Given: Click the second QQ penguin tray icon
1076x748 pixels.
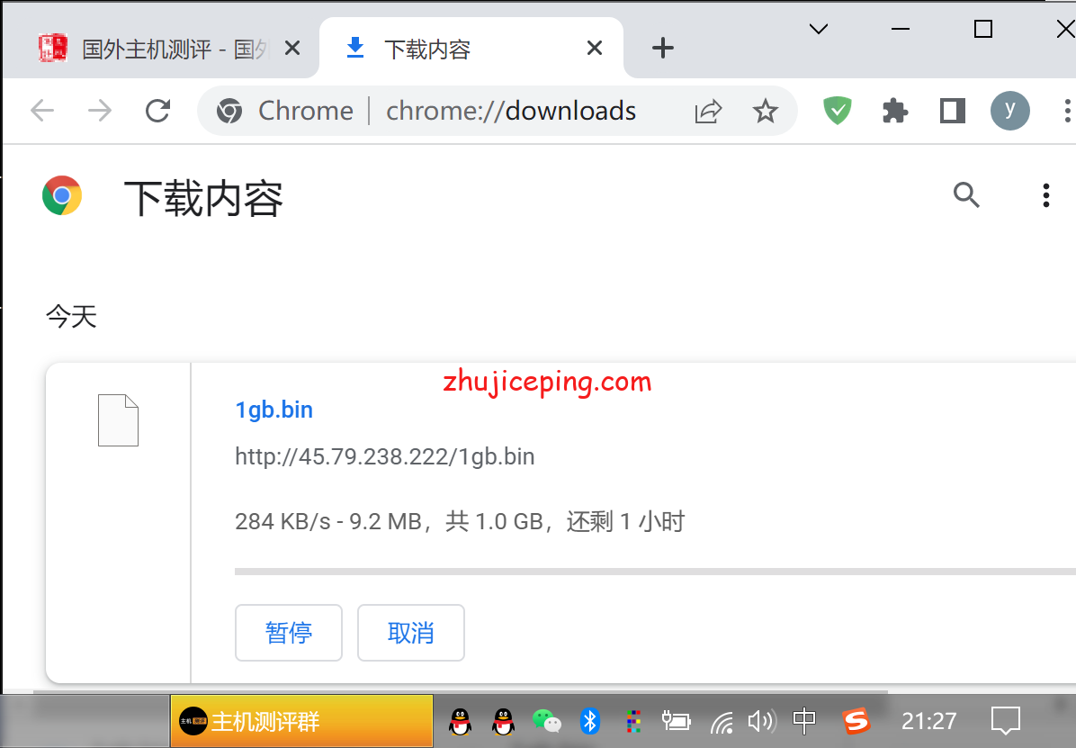Looking at the screenshot, I should (x=504, y=721).
